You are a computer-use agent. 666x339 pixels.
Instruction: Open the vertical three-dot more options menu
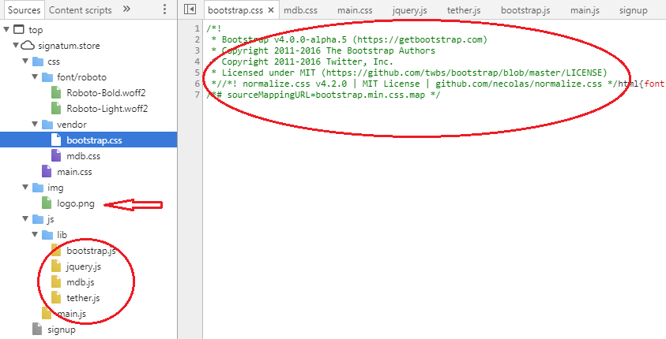(165, 9)
